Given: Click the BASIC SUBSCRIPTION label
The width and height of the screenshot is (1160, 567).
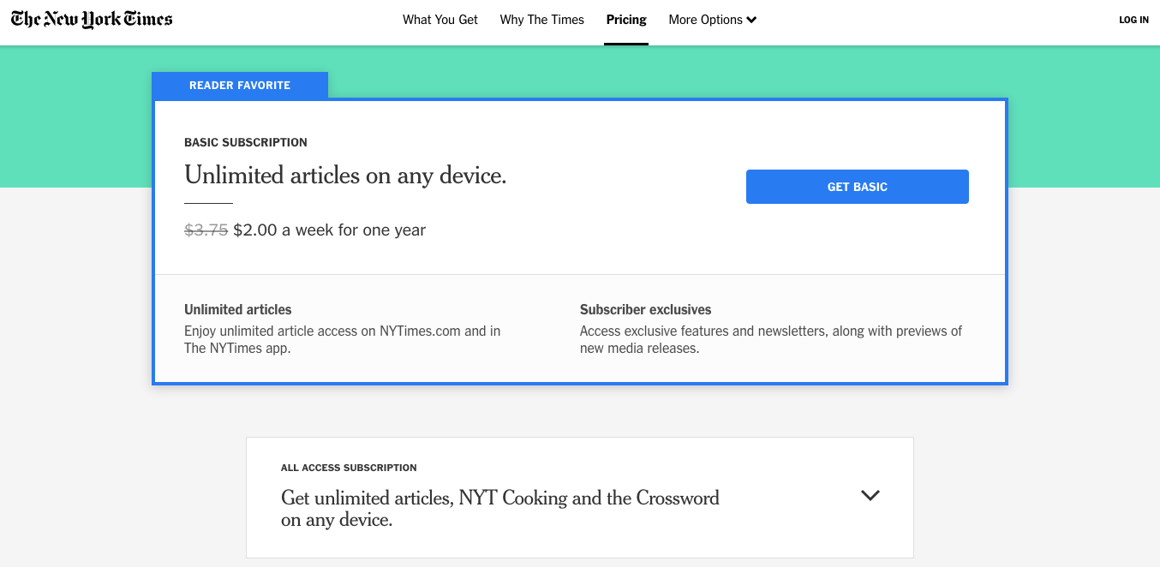Looking at the screenshot, I should 246,142.
